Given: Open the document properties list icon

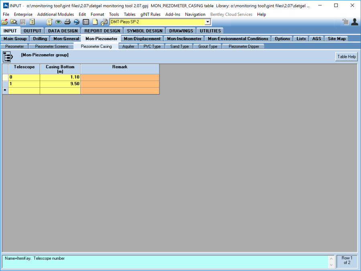Looking at the screenshot, I should pyautogui.click(x=32, y=22).
